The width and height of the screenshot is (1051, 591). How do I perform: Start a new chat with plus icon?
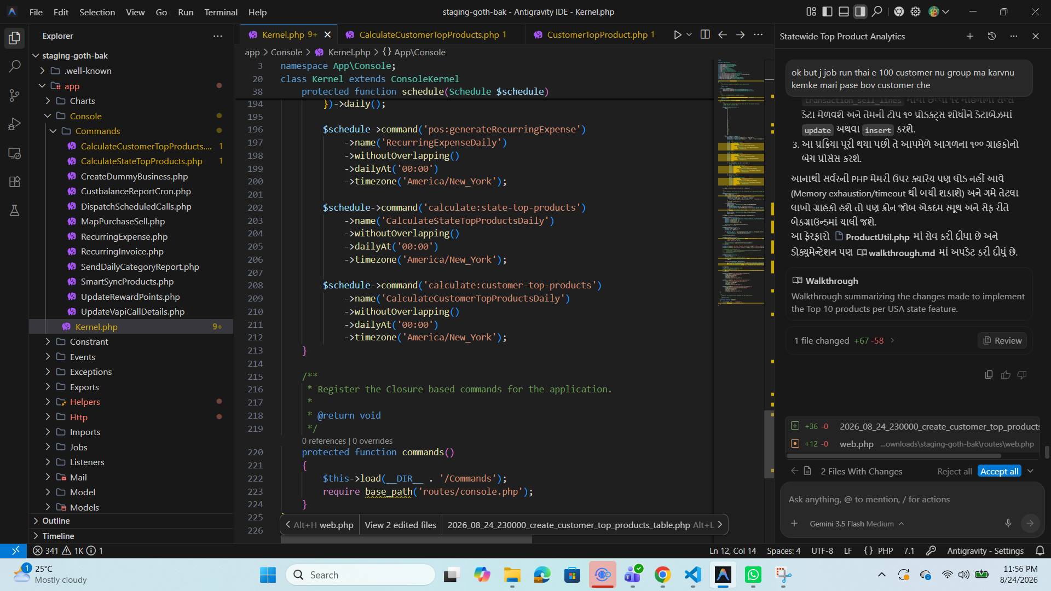click(x=969, y=36)
